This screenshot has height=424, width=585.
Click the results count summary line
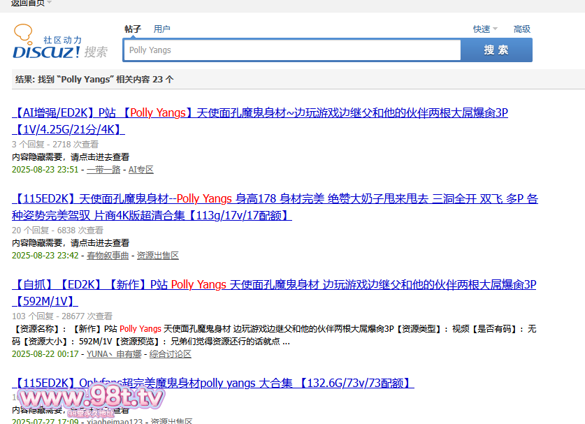[94, 80]
